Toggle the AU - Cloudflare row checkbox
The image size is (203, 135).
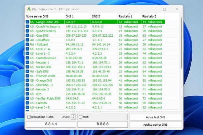tap(27, 40)
